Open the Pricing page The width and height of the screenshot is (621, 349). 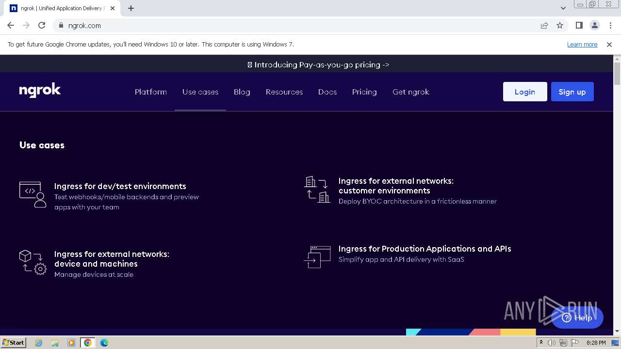point(364,92)
